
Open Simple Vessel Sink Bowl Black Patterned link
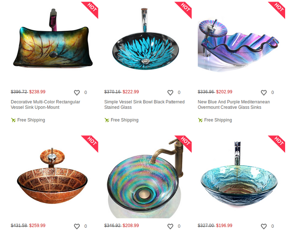144,105
